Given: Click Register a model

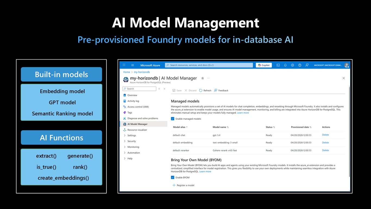Looking at the screenshot, I should pos(183,185).
